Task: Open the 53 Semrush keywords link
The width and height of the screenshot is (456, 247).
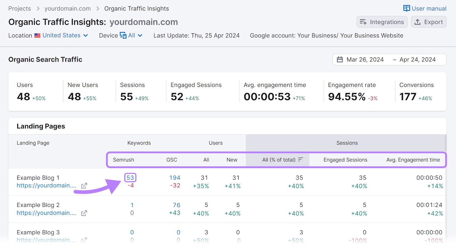Action: click(x=130, y=178)
